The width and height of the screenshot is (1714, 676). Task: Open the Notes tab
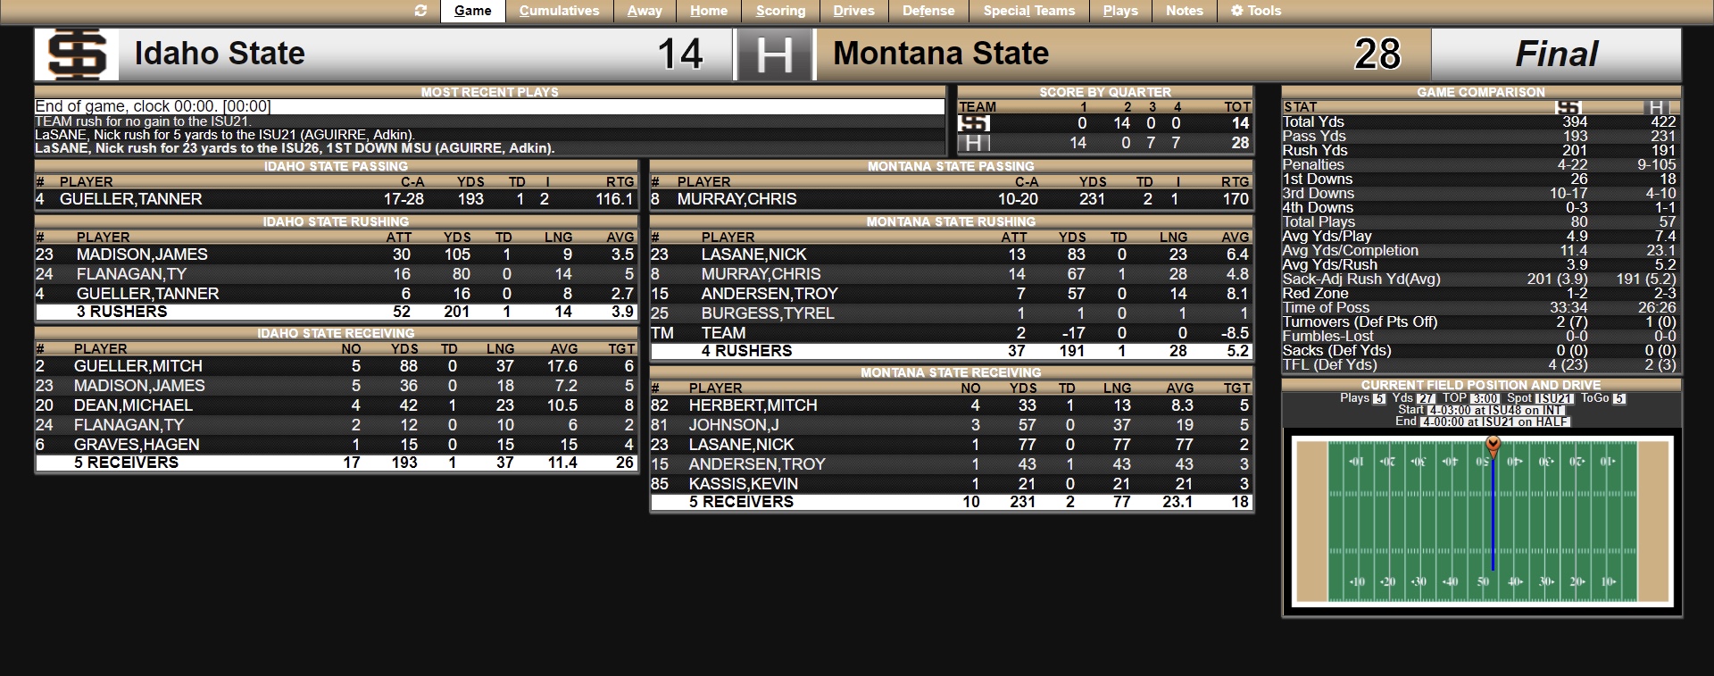(1184, 11)
